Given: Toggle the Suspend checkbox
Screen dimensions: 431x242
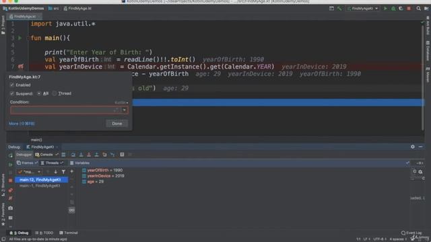Looking at the screenshot, I should coord(12,93).
